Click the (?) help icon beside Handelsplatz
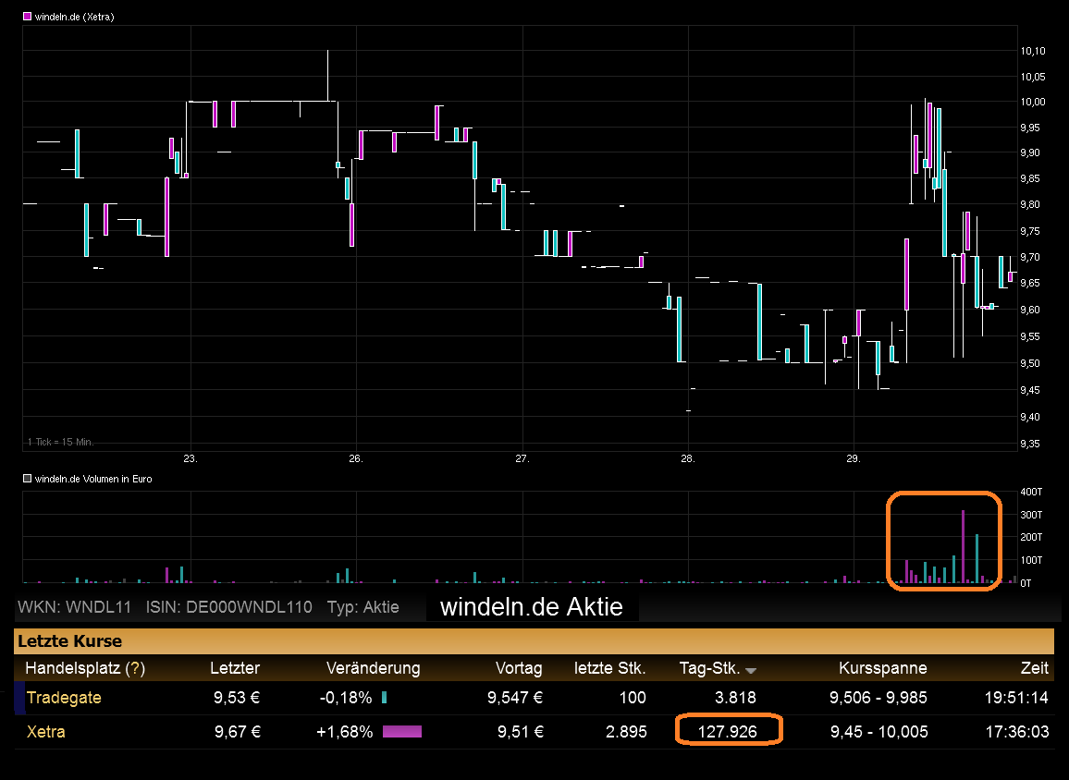This screenshot has height=780, width=1069. pyautogui.click(x=135, y=668)
